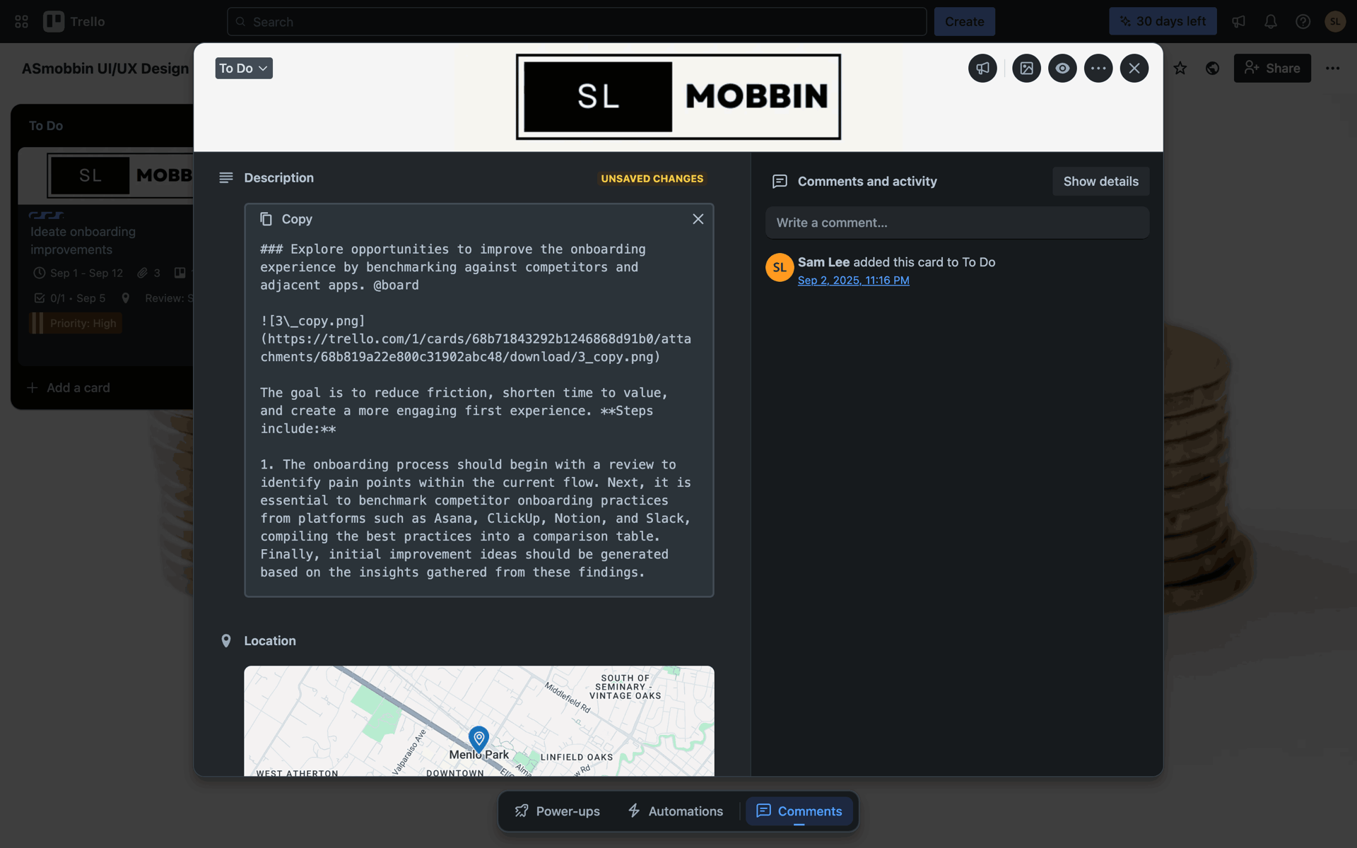The width and height of the screenshot is (1357, 848).
Task: Click the Trello logo
Action: tap(74, 22)
